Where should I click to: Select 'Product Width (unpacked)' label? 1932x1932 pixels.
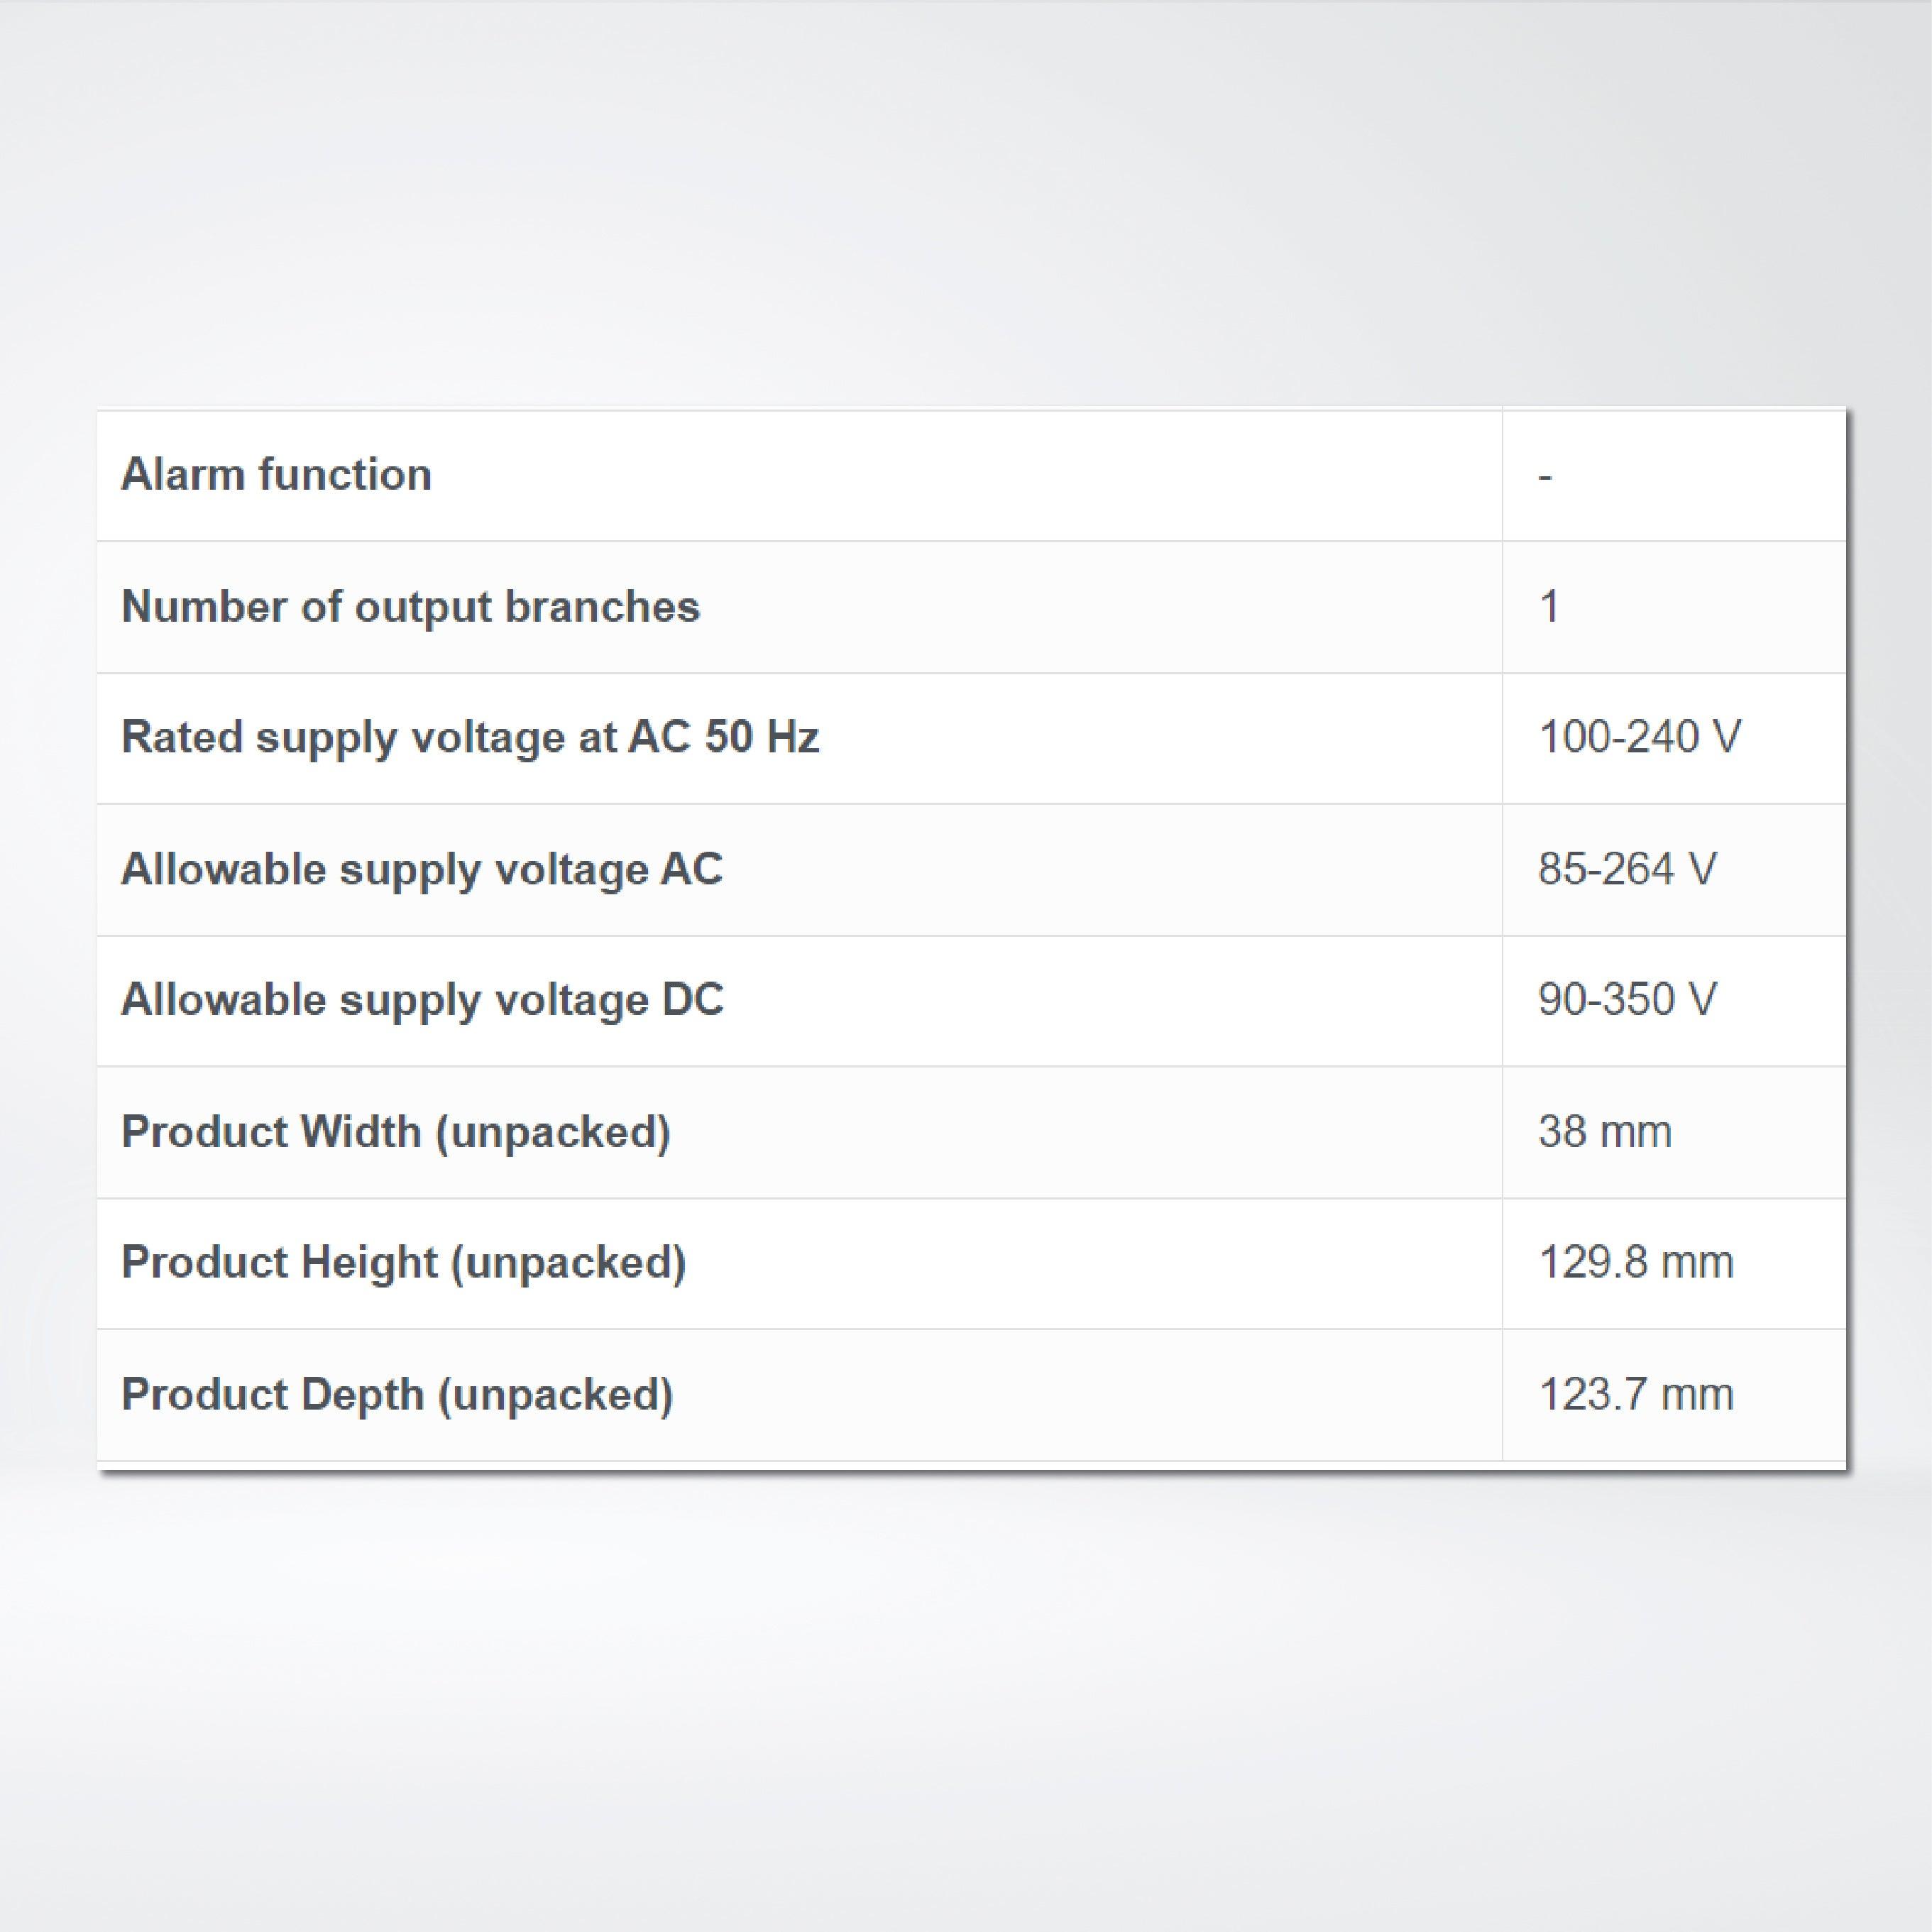pos(396,1133)
